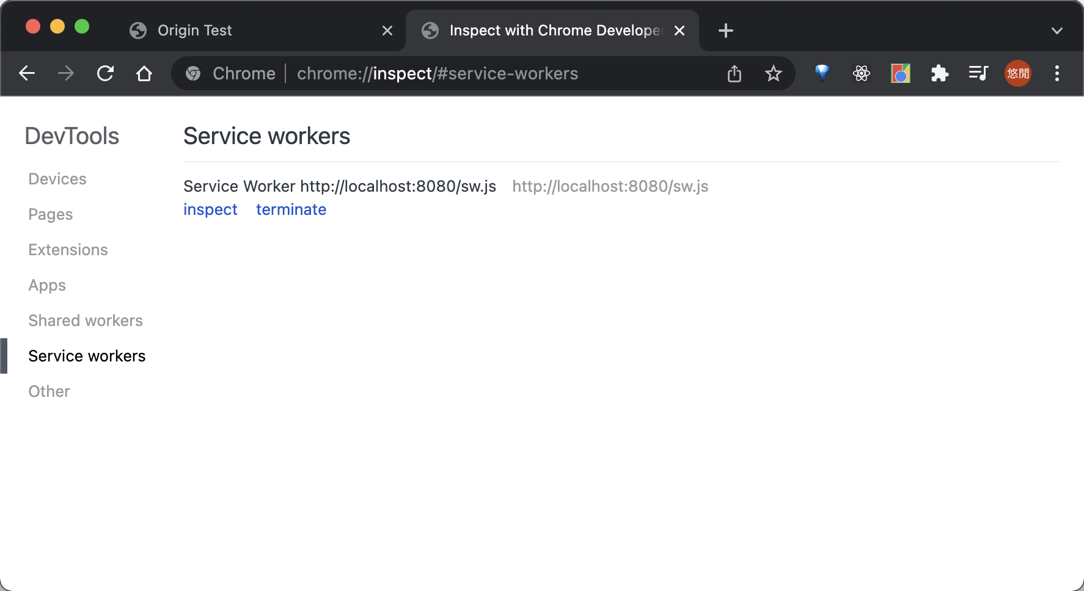Image resolution: width=1084 pixels, height=591 pixels.
Task: Click the colorful Google-style extension icon
Action: [900, 73]
